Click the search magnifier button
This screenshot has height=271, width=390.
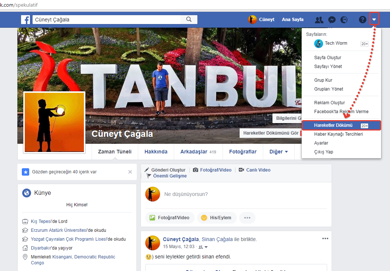[x=189, y=20]
